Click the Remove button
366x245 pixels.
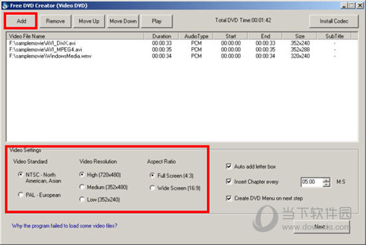[x=55, y=21]
